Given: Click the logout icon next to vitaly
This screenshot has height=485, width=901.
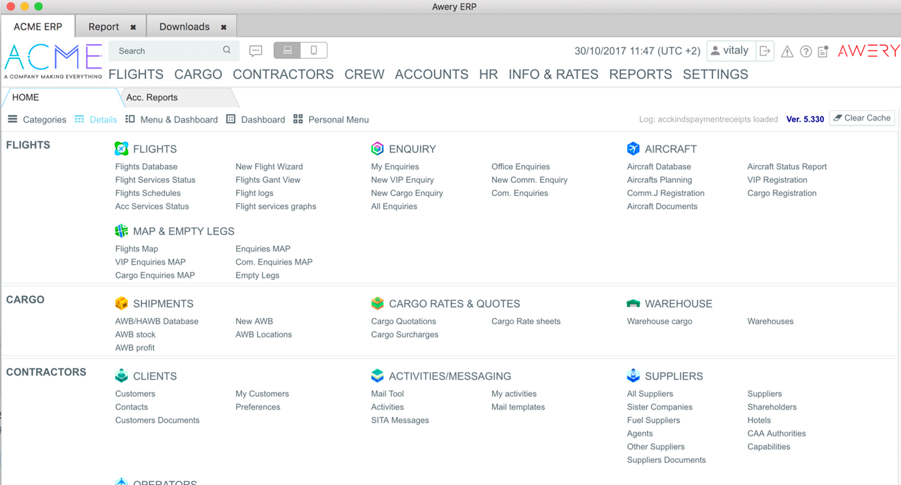Looking at the screenshot, I should (765, 51).
